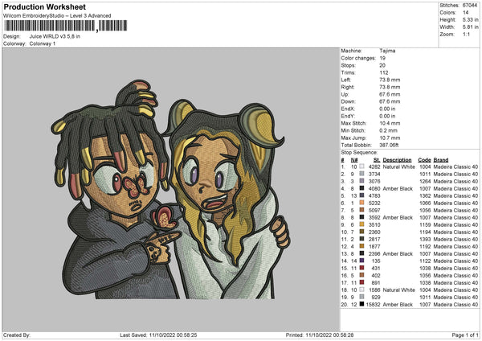Click the 'Page 1 of 1' footer text
482x341 pixels.
[x=465, y=335]
